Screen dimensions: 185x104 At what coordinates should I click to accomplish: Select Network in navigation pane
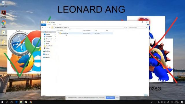(x=47, y=57)
